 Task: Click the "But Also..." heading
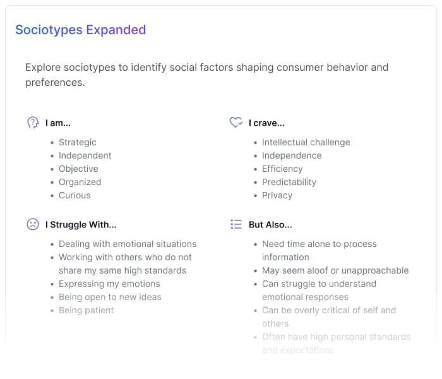270,224
